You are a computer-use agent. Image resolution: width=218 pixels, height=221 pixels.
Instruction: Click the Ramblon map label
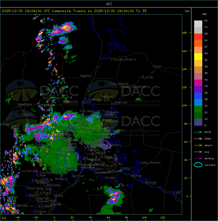[x=86, y=76]
